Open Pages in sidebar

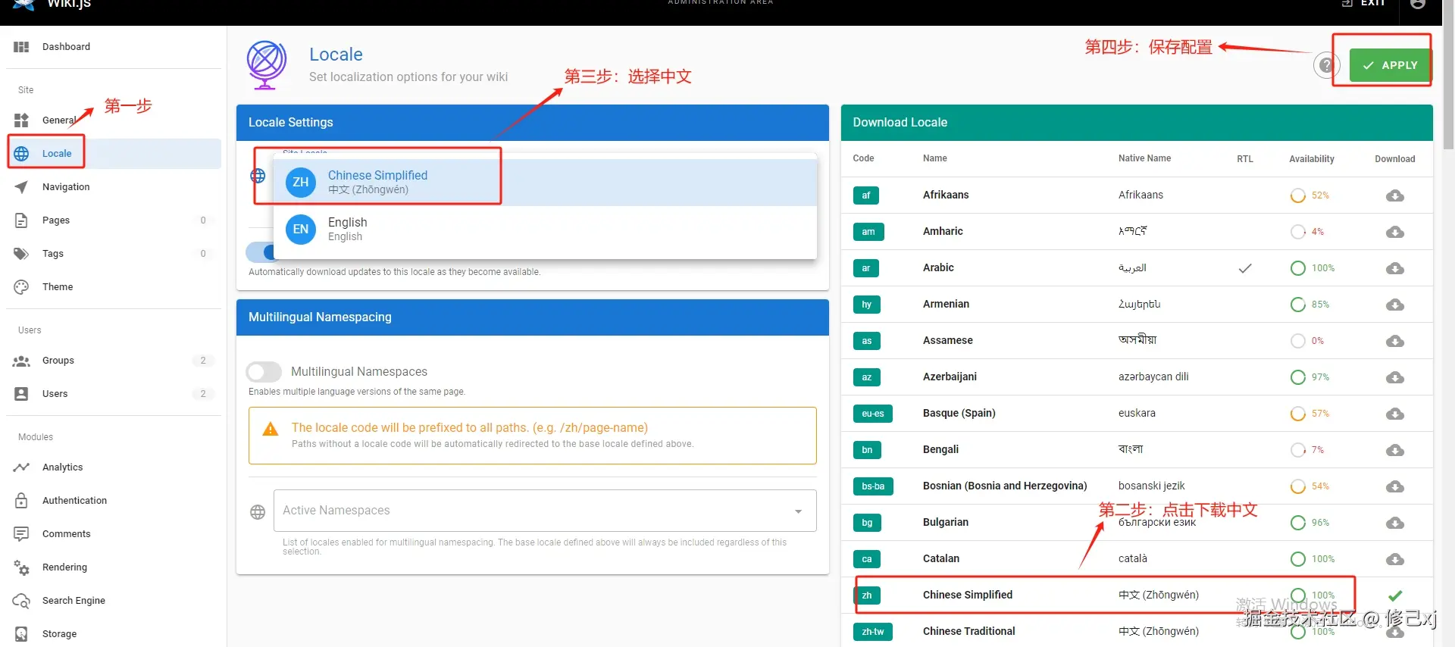(x=114, y=220)
